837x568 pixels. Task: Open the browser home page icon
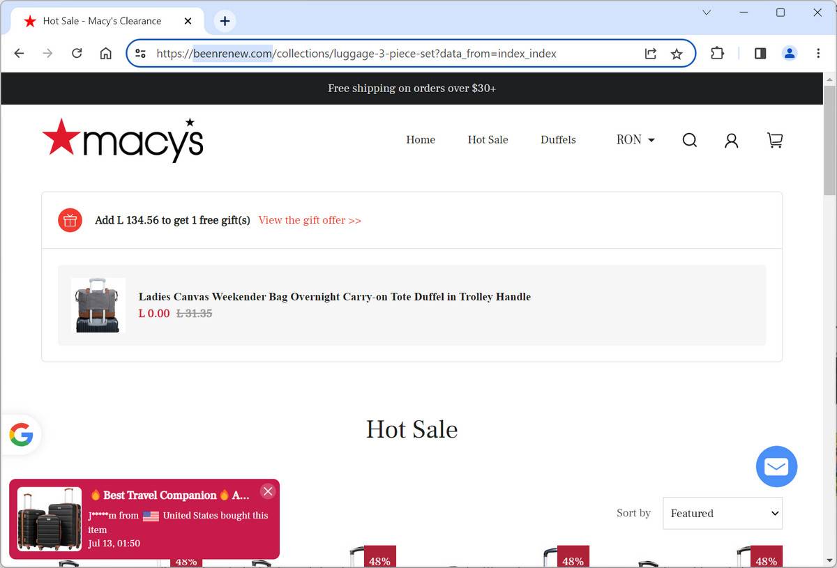click(106, 54)
